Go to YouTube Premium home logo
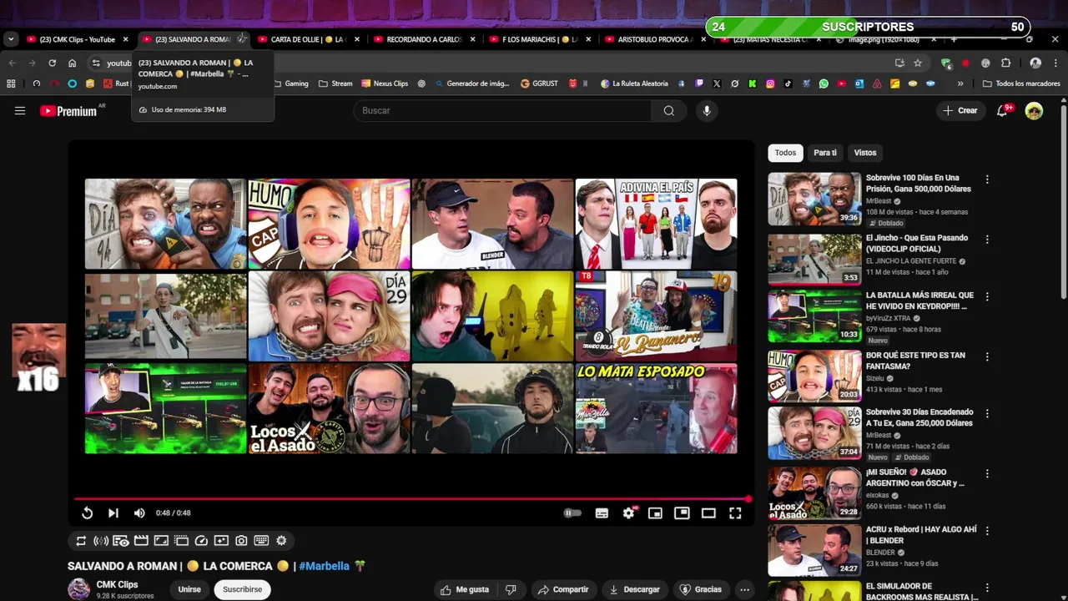This screenshot has height=601, width=1068. tap(68, 110)
